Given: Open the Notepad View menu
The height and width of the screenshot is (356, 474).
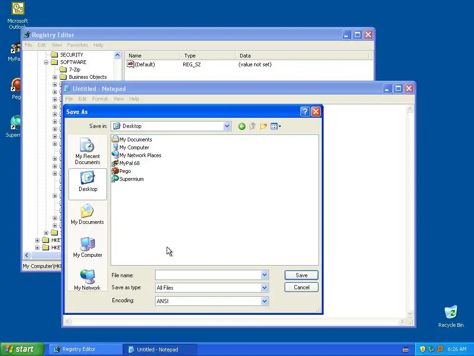Looking at the screenshot, I should tap(118, 99).
